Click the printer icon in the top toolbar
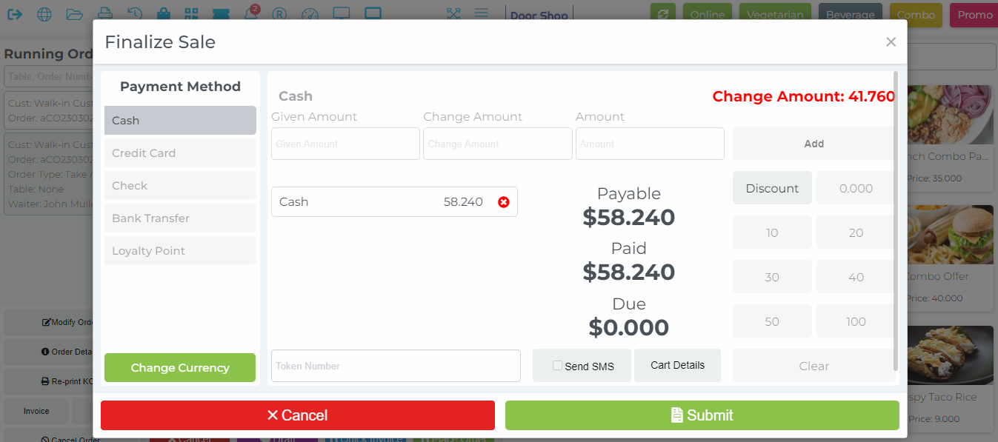998x442 pixels. click(104, 13)
